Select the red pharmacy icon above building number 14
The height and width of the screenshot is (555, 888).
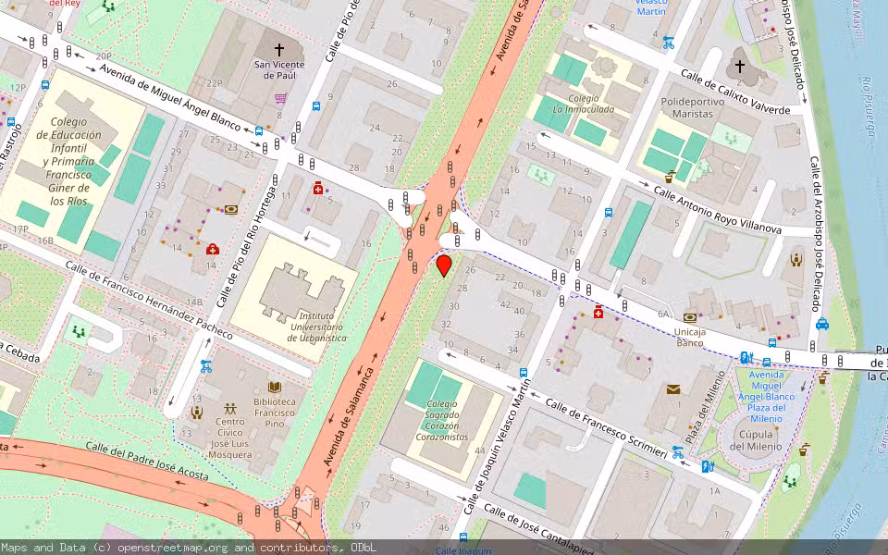[213, 249]
